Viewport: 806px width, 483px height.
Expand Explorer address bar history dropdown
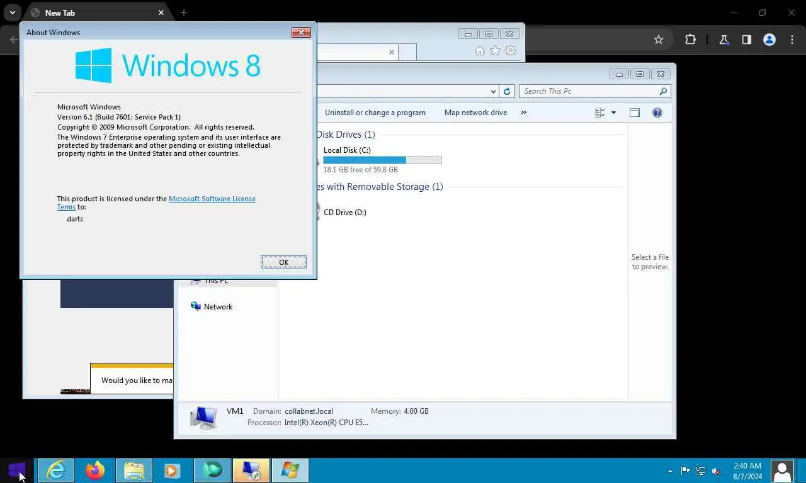pos(493,91)
